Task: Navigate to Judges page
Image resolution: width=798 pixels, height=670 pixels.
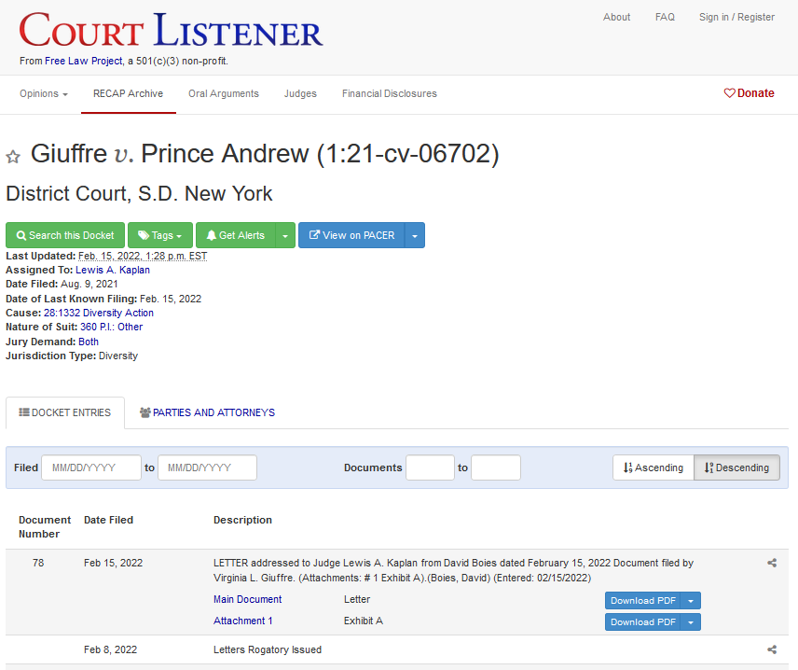Action: point(300,93)
